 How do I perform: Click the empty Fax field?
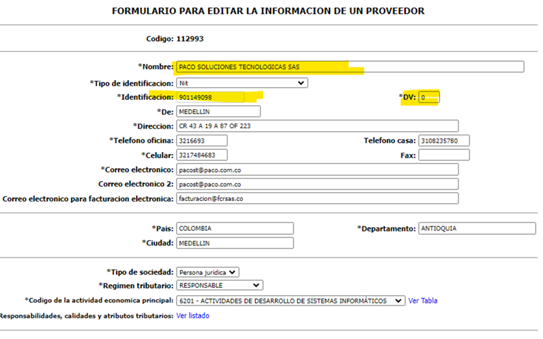[444, 155]
